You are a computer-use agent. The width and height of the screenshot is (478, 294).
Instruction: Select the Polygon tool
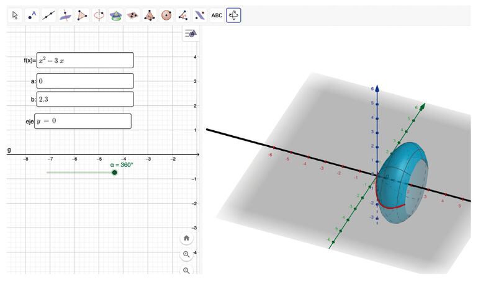tap(82, 16)
